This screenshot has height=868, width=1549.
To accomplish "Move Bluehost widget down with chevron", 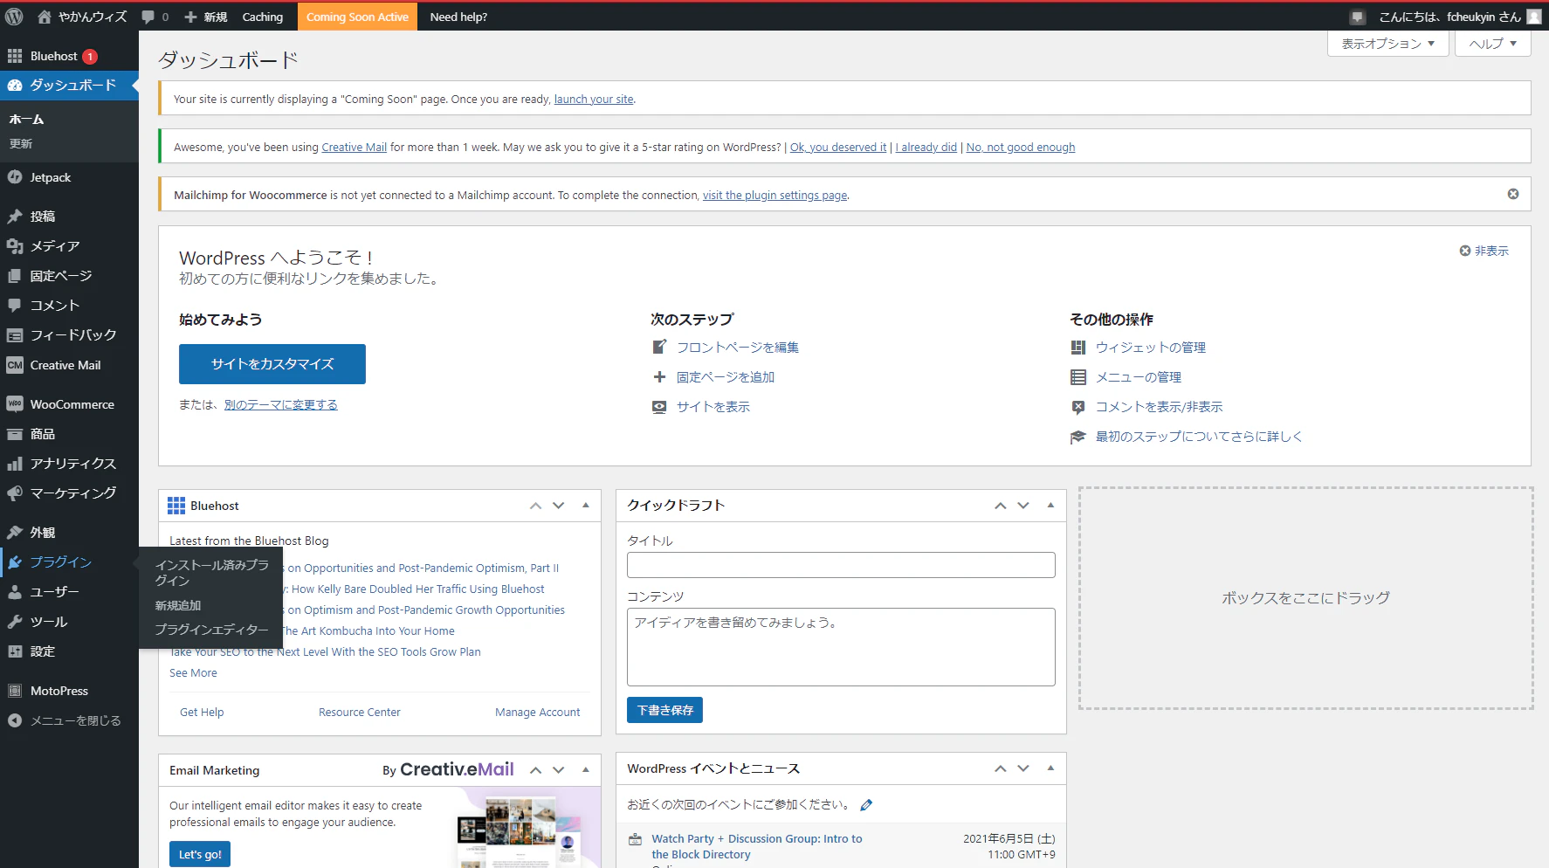I will [x=559, y=506].
